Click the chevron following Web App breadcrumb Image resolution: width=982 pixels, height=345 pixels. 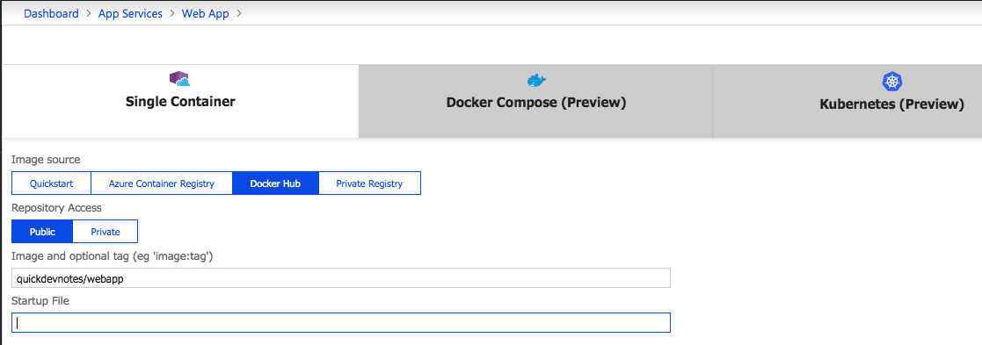238,13
